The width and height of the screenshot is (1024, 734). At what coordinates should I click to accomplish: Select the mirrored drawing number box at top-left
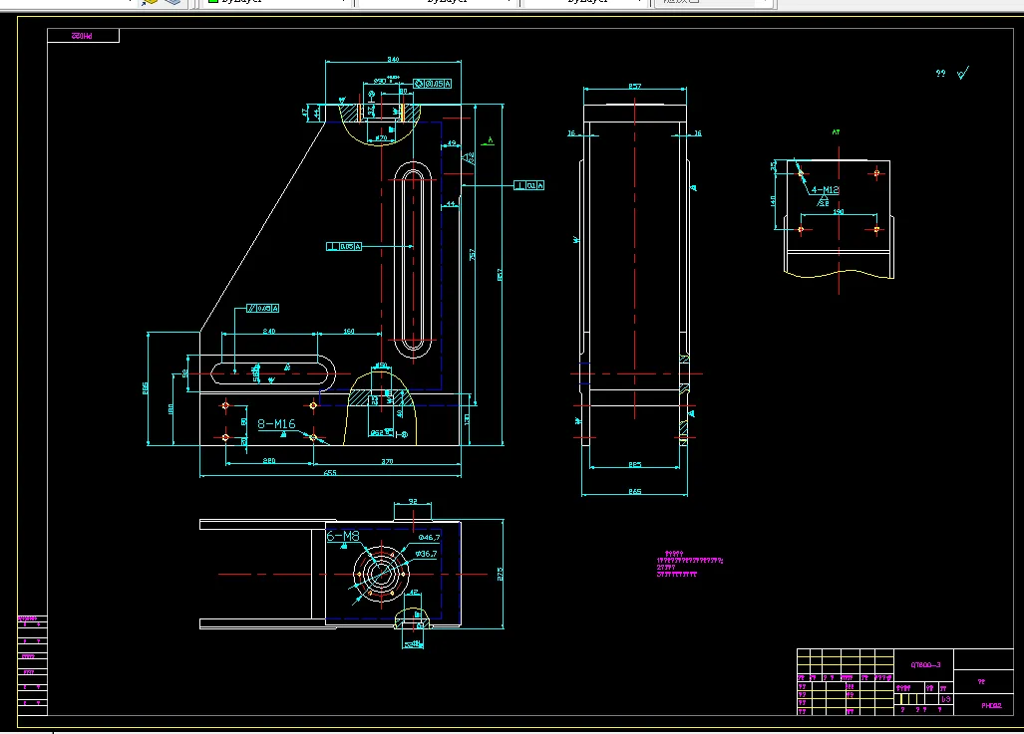tap(83, 36)
